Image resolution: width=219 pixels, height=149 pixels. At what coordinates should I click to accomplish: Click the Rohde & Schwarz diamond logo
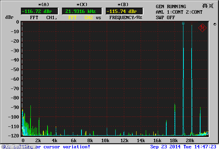[x=202, y=28]
